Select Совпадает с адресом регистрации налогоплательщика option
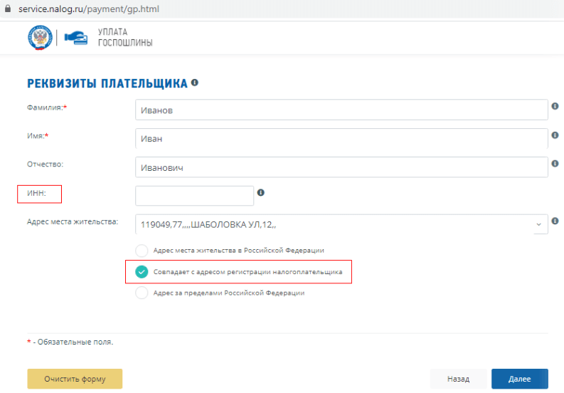The height and width of the screenshot is (393, 564). tap(142, 272)
